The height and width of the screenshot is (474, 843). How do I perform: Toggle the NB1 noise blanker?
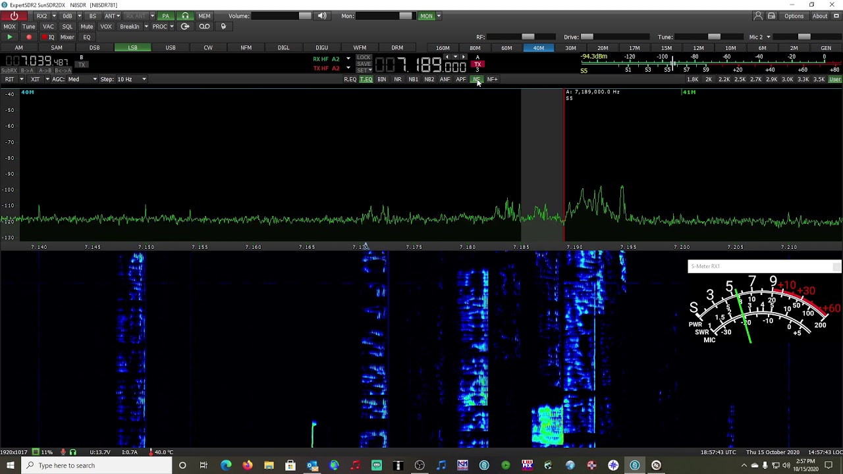414,79
